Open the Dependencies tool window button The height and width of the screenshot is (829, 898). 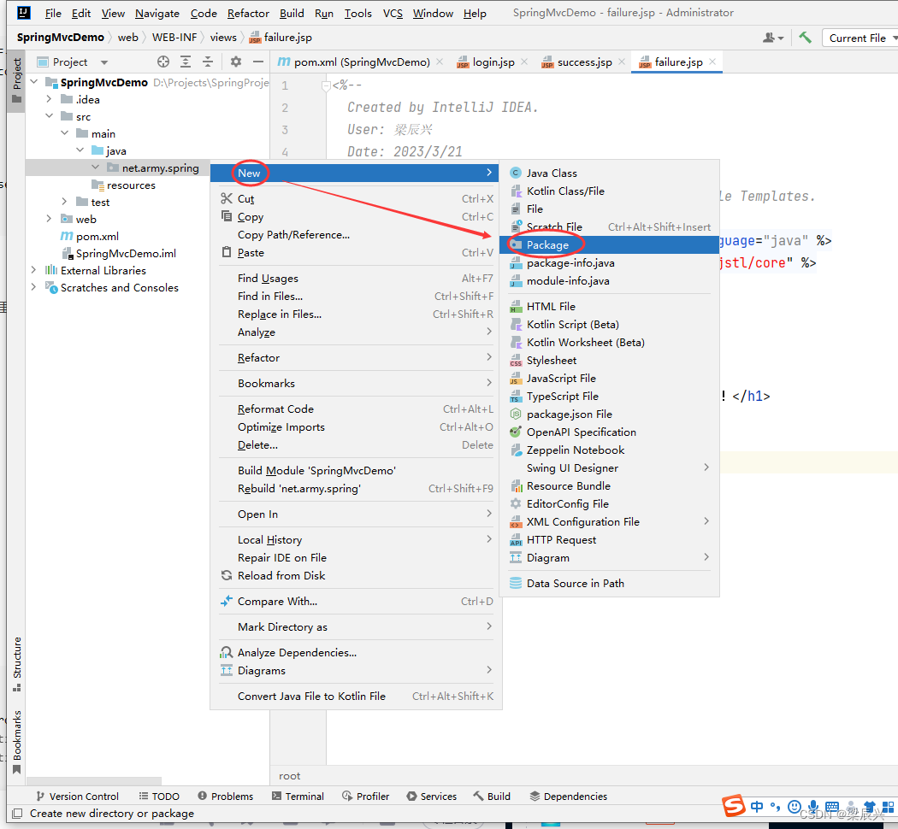point(568,796)
